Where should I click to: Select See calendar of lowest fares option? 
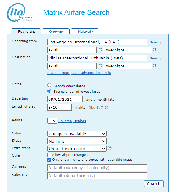point(49,91)
